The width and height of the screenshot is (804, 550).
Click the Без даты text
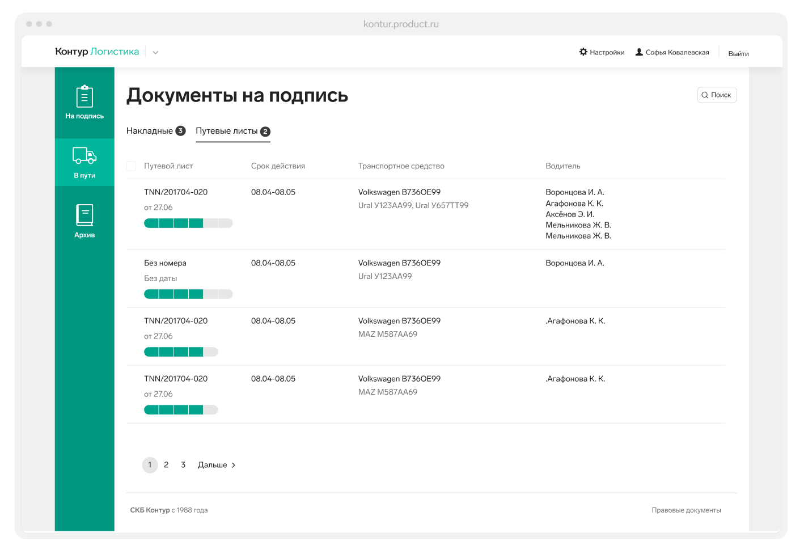pyautogui.click(x=160, y=278)
